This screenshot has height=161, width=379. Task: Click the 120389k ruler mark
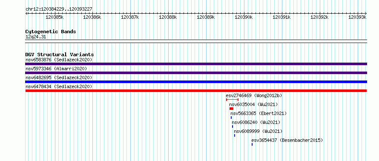[206, 17]
